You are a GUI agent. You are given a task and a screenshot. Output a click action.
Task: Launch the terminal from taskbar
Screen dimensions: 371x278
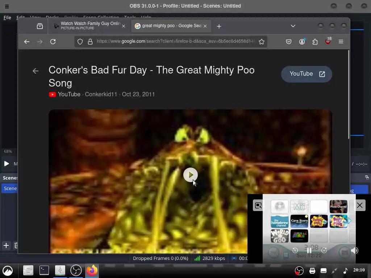click(44, 270)
